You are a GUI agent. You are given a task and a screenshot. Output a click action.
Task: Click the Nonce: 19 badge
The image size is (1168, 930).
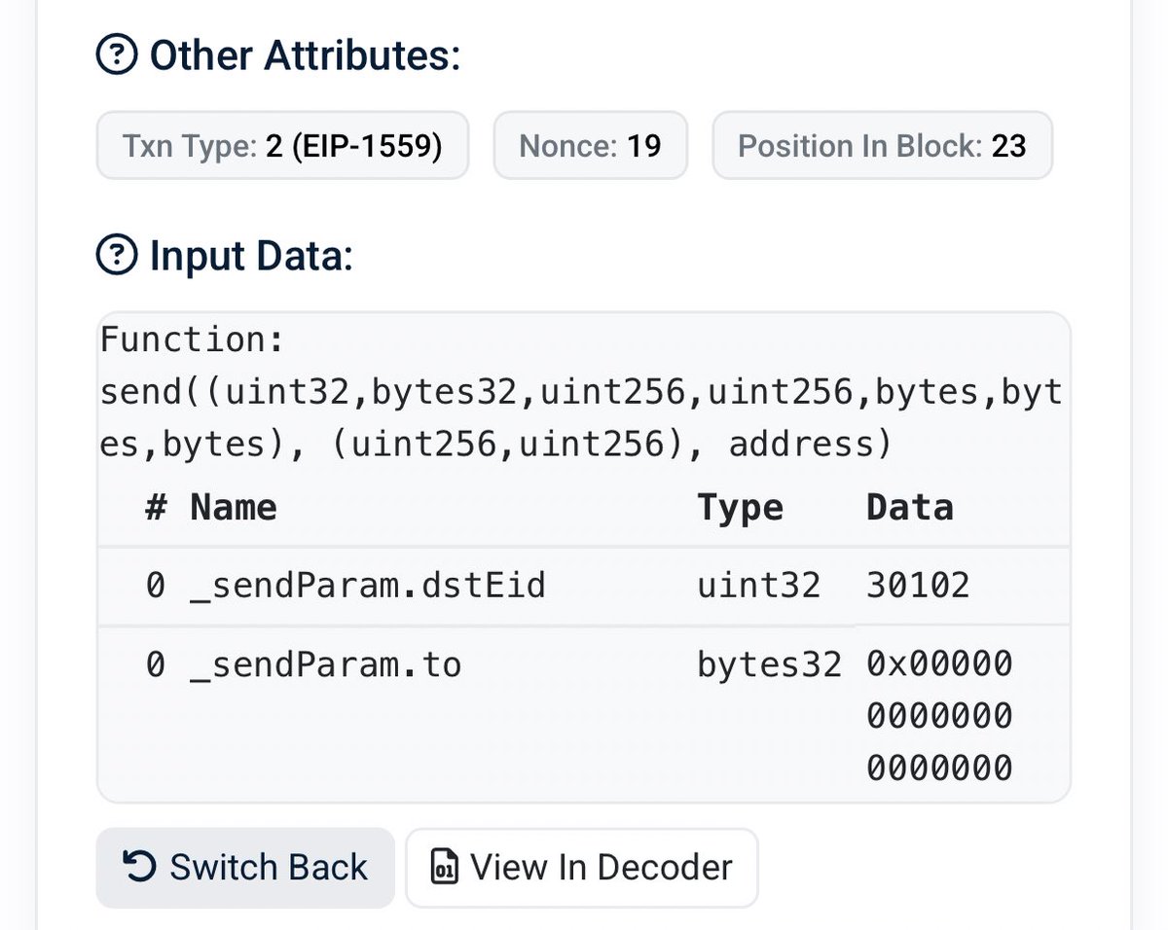(x=591, y=146)
